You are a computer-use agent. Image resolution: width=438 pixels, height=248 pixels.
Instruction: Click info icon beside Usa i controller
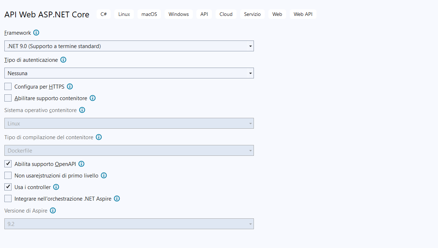56,187
